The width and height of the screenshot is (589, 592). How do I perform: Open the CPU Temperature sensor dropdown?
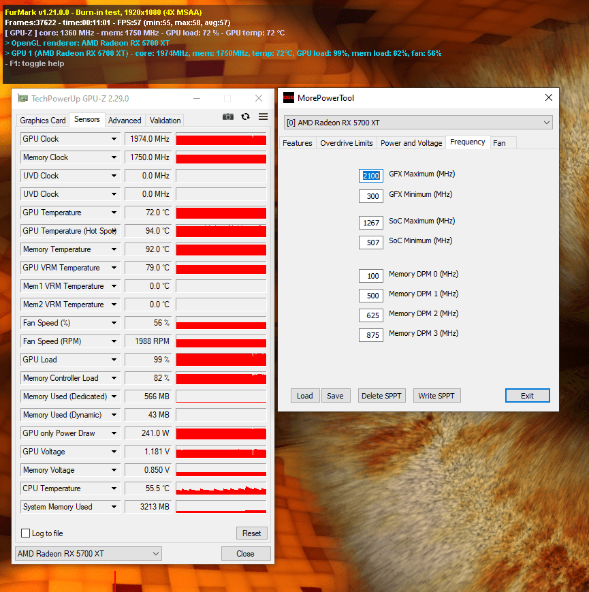(114, 488)
